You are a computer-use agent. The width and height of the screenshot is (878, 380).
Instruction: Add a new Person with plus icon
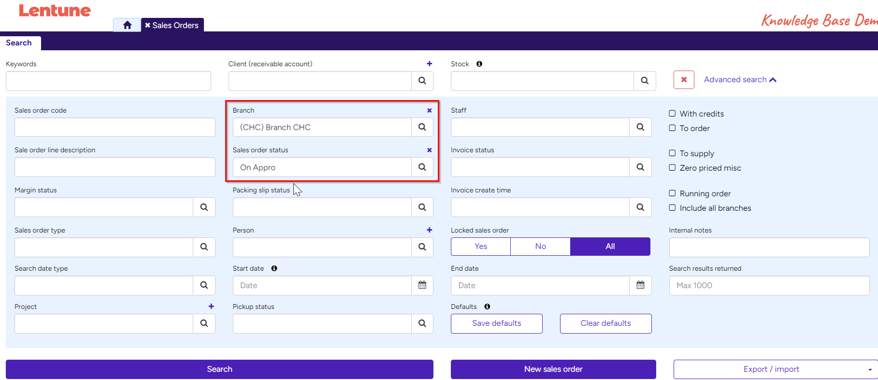tap(429, 230)
